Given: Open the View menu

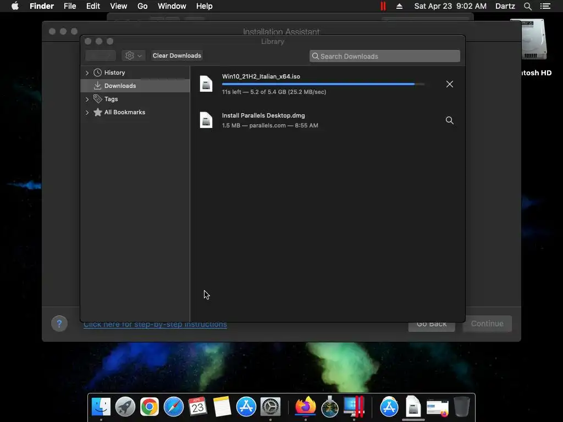Looking at the screenshot, I should point(119,6).
